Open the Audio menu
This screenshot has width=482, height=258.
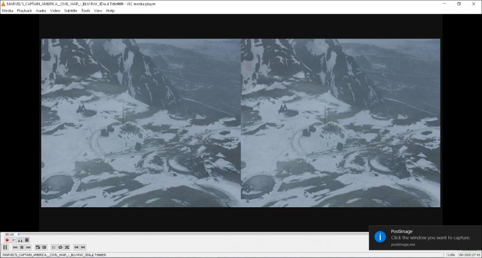[x=41, y=11]
